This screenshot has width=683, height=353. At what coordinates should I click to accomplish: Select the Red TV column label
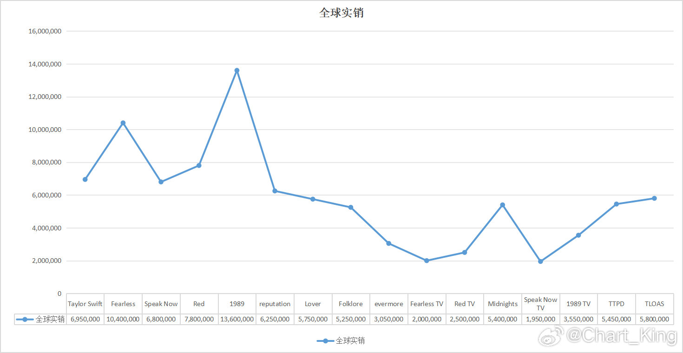(465, 304)
